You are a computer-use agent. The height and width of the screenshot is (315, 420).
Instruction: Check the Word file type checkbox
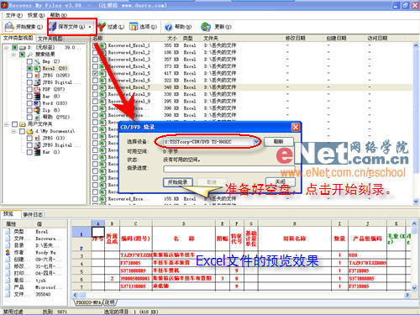[x=29, y=103]
